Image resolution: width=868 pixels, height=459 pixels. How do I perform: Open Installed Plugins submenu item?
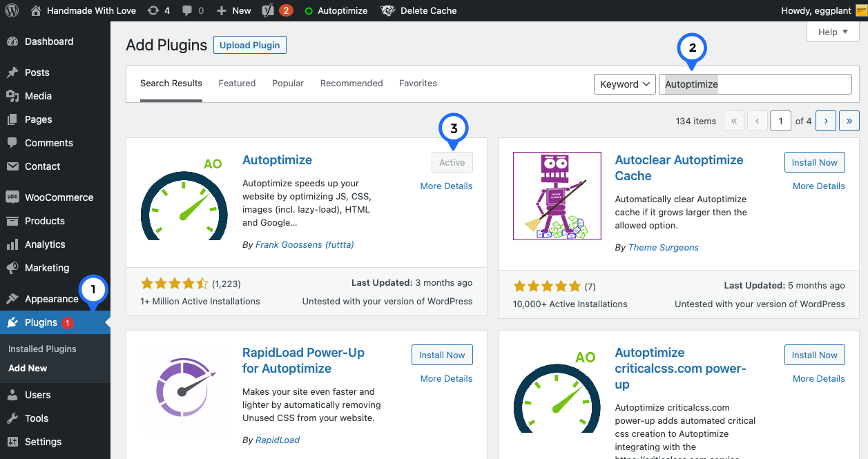point(42,349)
